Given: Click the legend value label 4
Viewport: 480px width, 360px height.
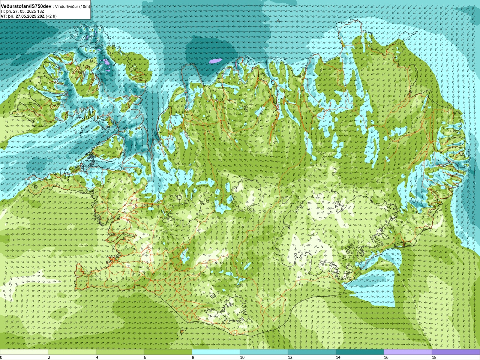Looking at the screenshot, I should point(97,357).
